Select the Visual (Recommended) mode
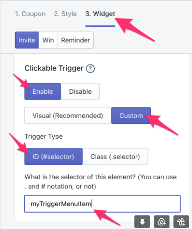 pos(68,116)
